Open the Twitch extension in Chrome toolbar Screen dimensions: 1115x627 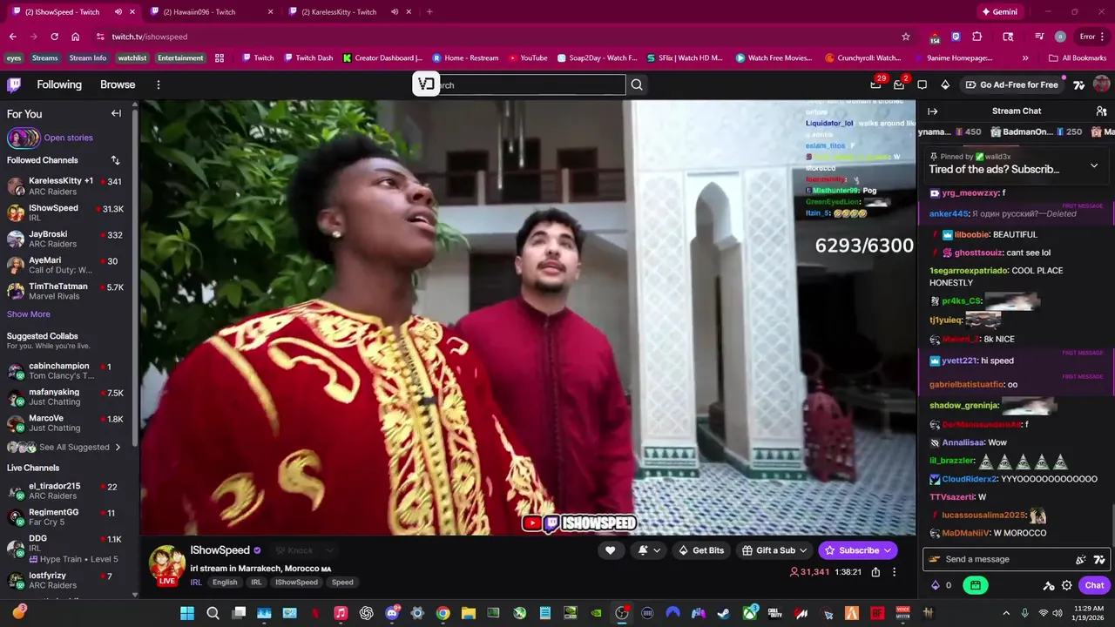point(956,37)
